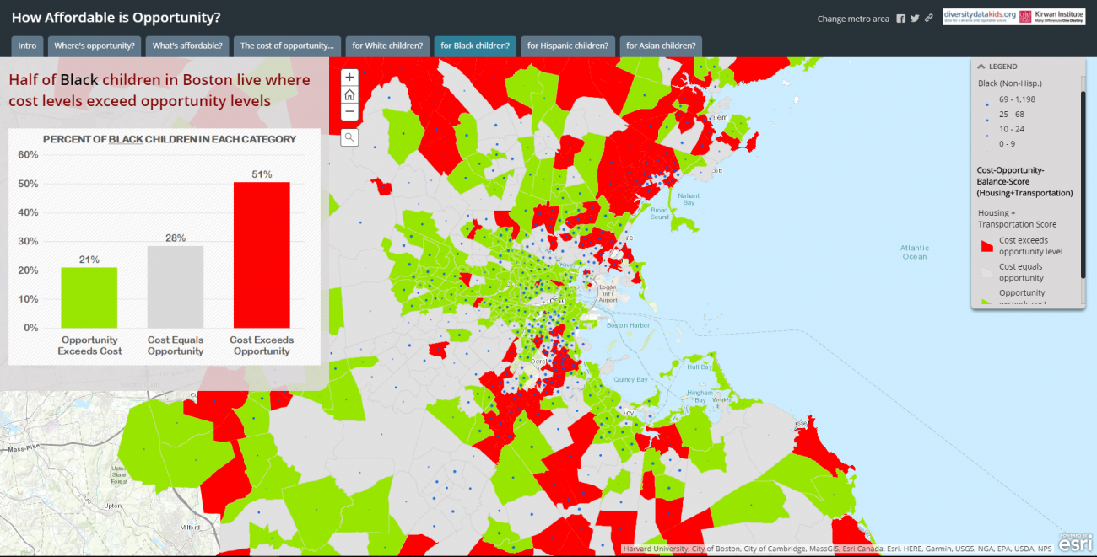This screenshot has width=1097, height=557.
Task: Click the green Opportunity Exceeds Cost bar
Action: [89, 297]
